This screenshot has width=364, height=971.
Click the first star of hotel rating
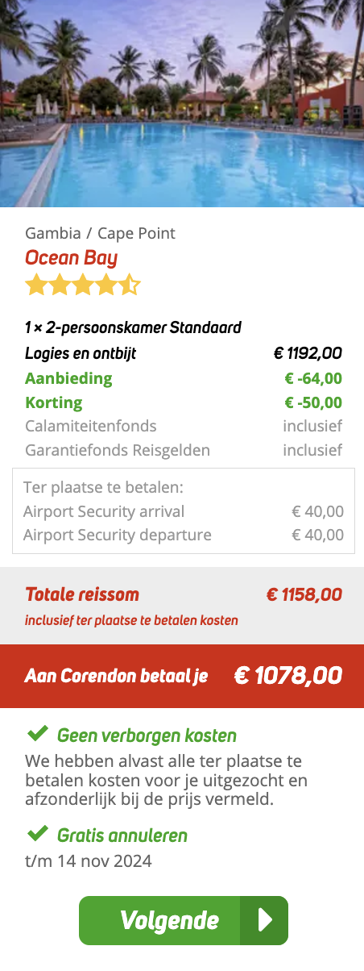click(x=36, y=285)
